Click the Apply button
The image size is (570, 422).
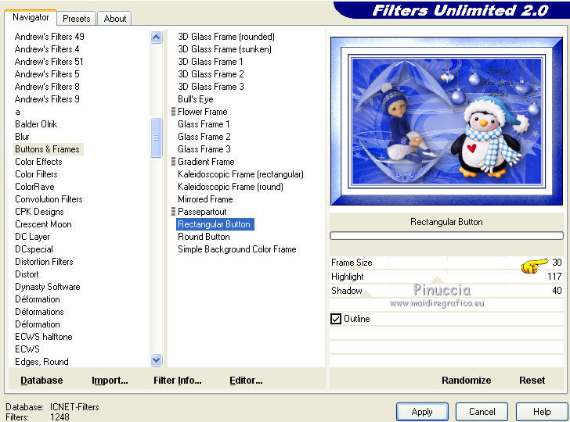pyautogui.click(x=422, y=412)
